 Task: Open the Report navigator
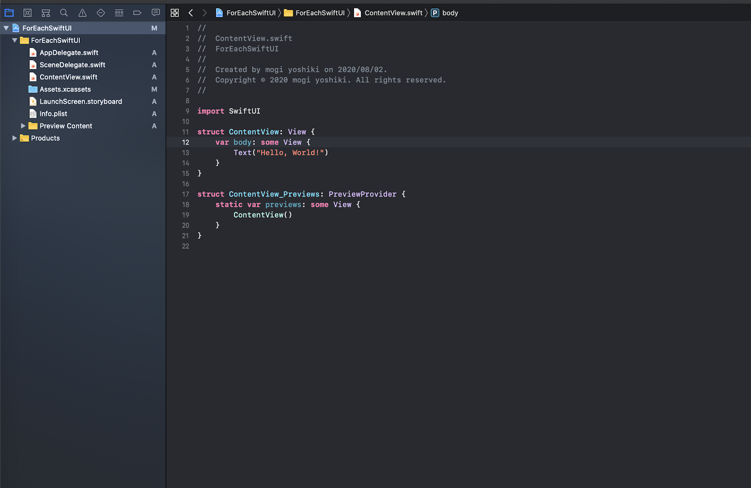156,13
